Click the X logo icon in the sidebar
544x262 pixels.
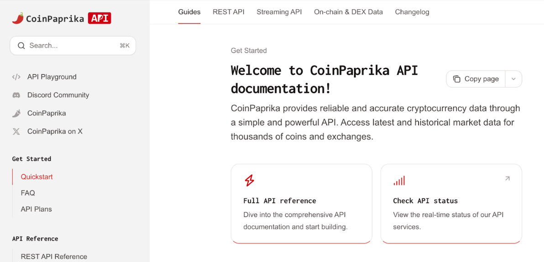16,132
